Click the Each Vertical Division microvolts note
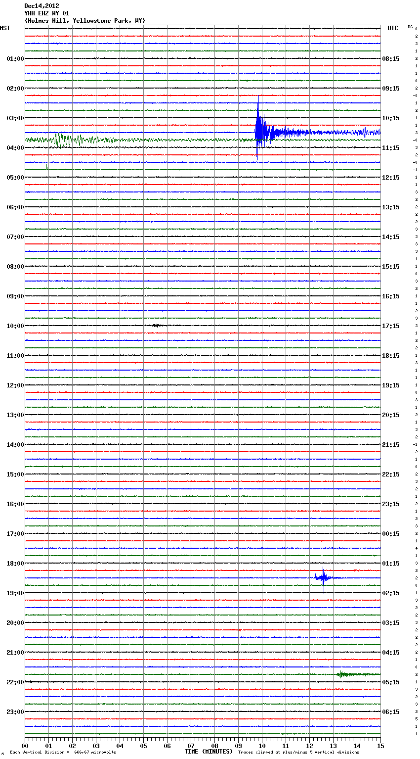This screenshot has width=420, height=759. tap(63, 753)
